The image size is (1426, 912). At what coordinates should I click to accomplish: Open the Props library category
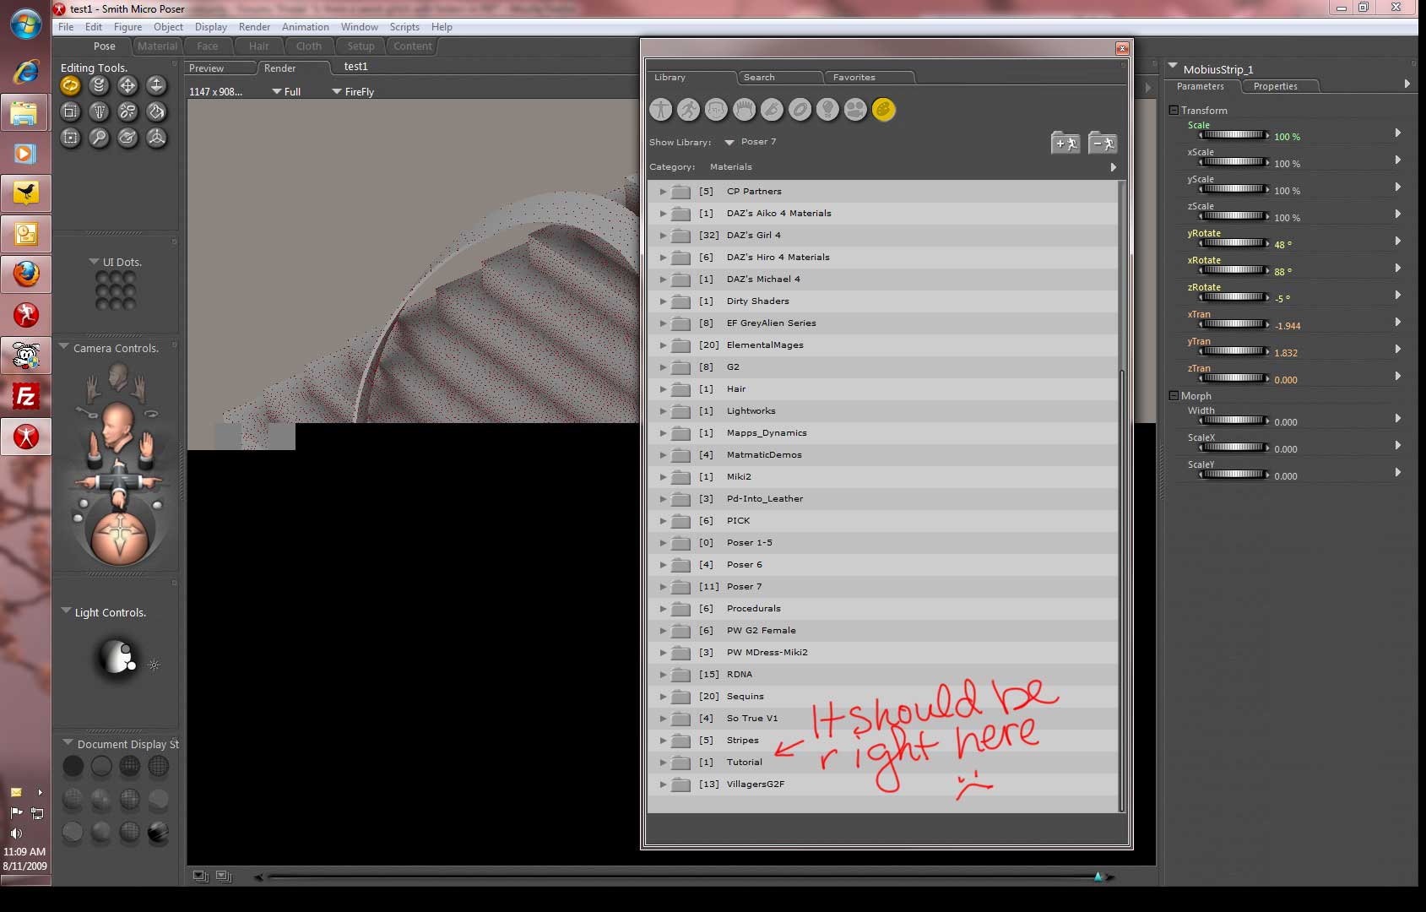pos(800,110)
